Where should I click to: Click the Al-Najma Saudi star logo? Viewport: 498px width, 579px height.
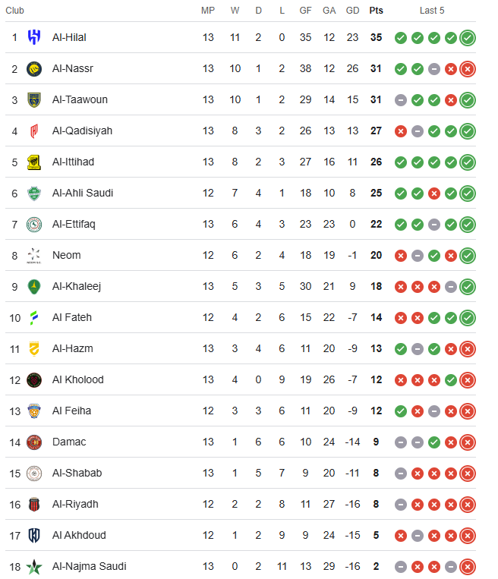coord(34,566)
